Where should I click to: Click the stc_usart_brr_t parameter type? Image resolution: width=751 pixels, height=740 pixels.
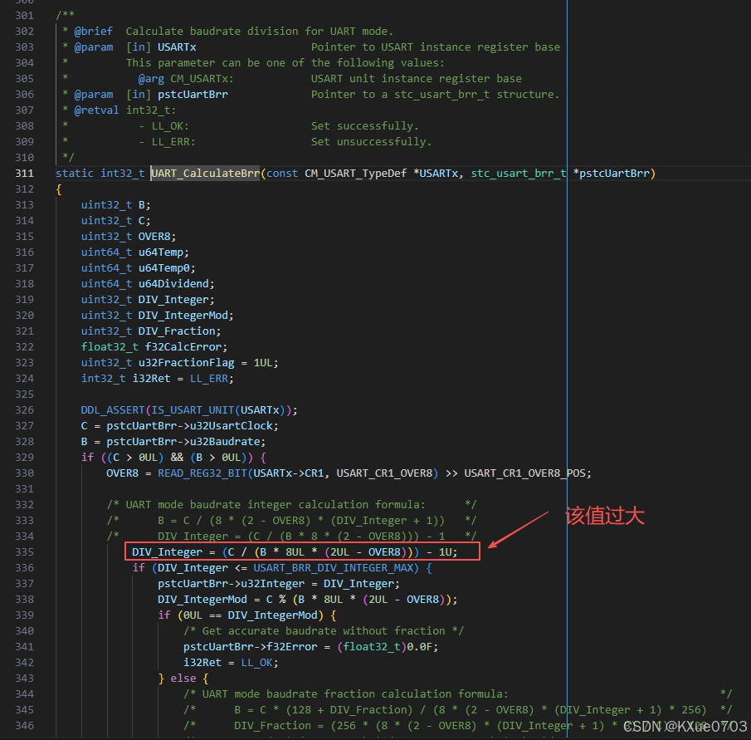pos(519,174)
